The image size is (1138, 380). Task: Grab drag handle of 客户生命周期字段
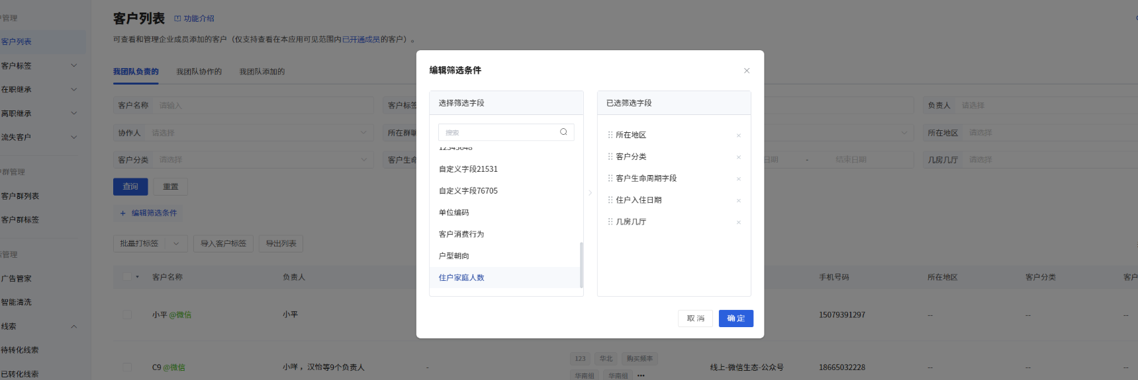click(x=610, y=178)
